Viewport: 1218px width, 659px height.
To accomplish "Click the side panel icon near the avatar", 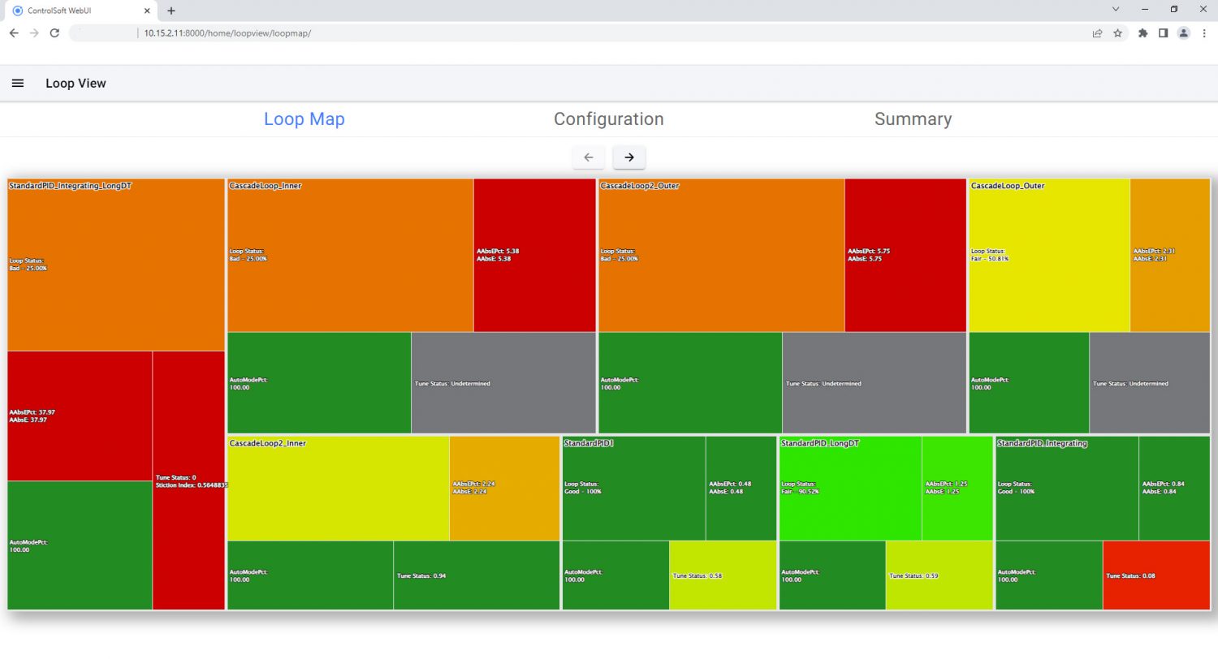I will tap(1164, 33).
